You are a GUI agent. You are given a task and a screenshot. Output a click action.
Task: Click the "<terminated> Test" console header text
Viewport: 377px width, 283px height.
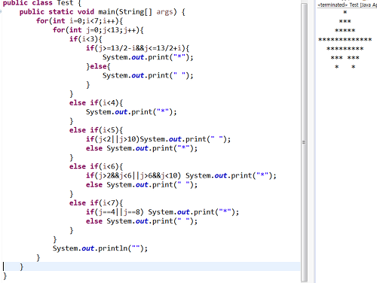347,5
